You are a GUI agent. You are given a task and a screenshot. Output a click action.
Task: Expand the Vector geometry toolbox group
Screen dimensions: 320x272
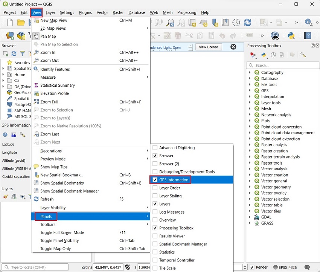coord(250,187)
